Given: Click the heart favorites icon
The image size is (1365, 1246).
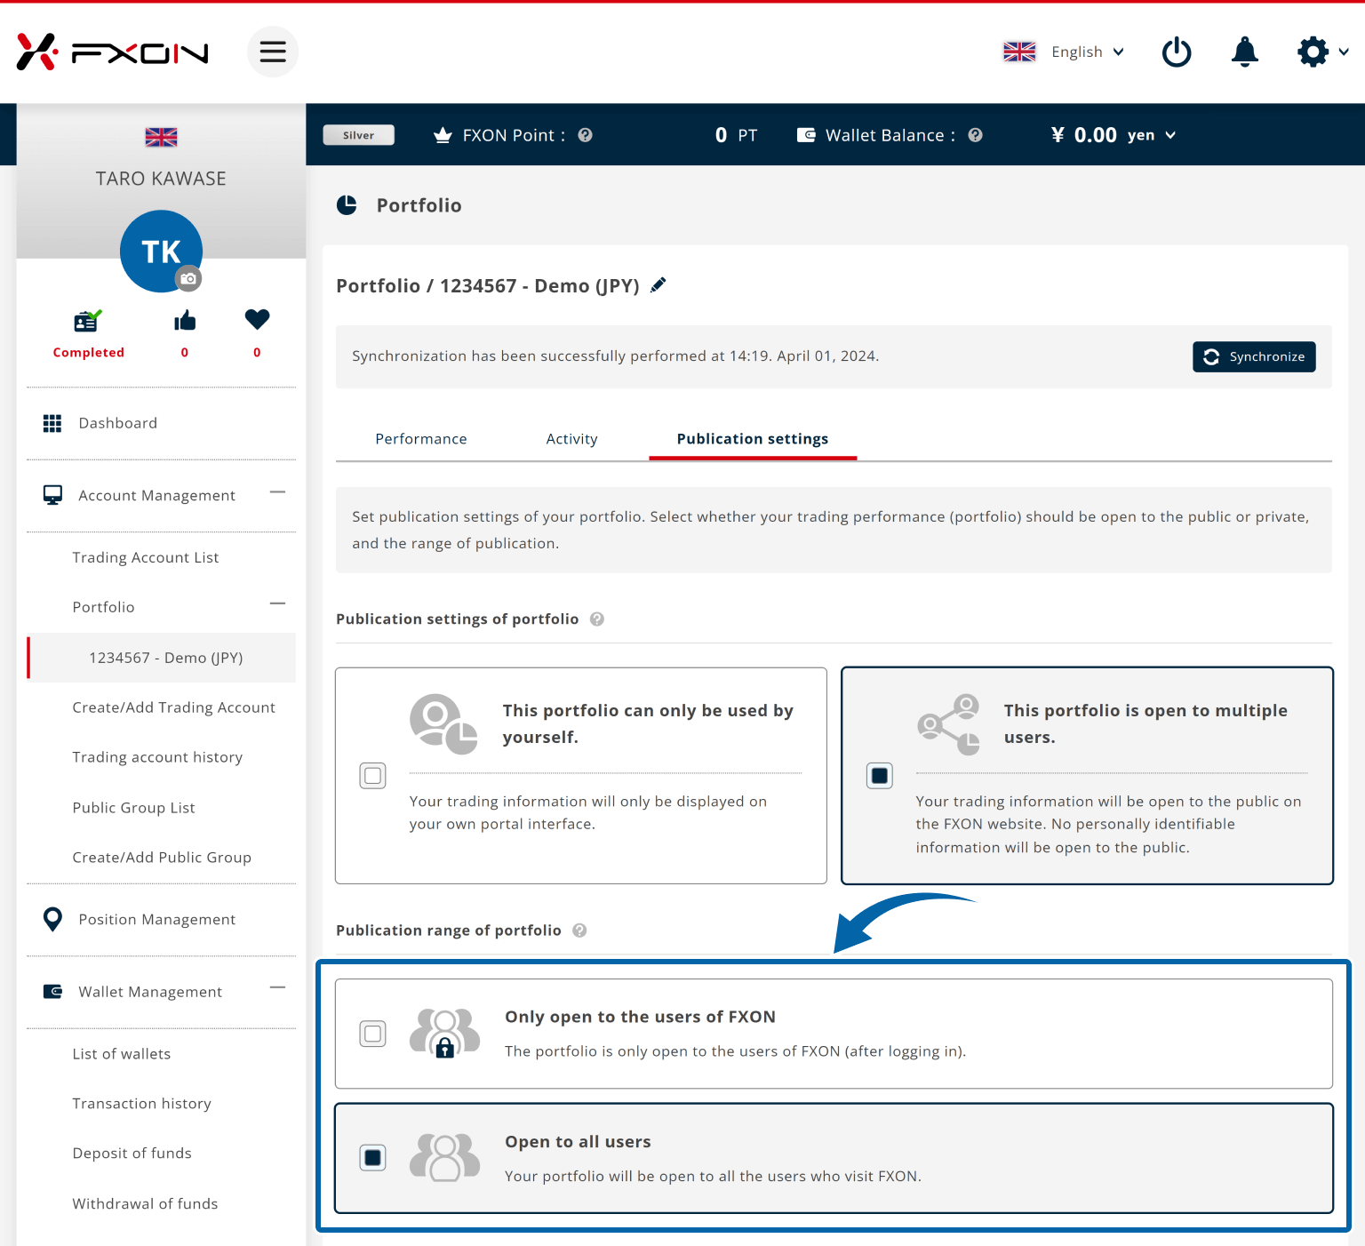Looking at the screenshot, I should coord(257,319).
